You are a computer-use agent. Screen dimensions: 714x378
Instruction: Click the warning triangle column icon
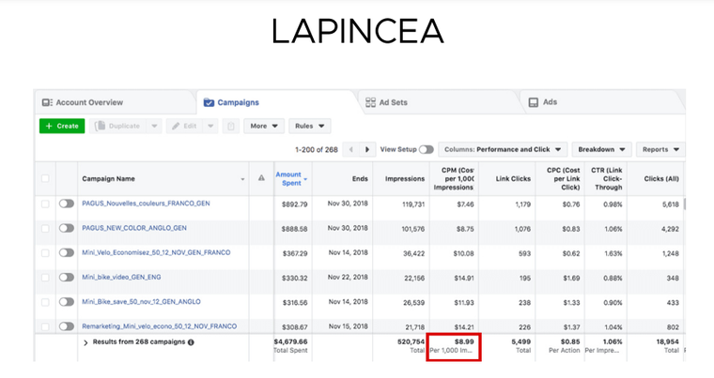coord(261,178)
